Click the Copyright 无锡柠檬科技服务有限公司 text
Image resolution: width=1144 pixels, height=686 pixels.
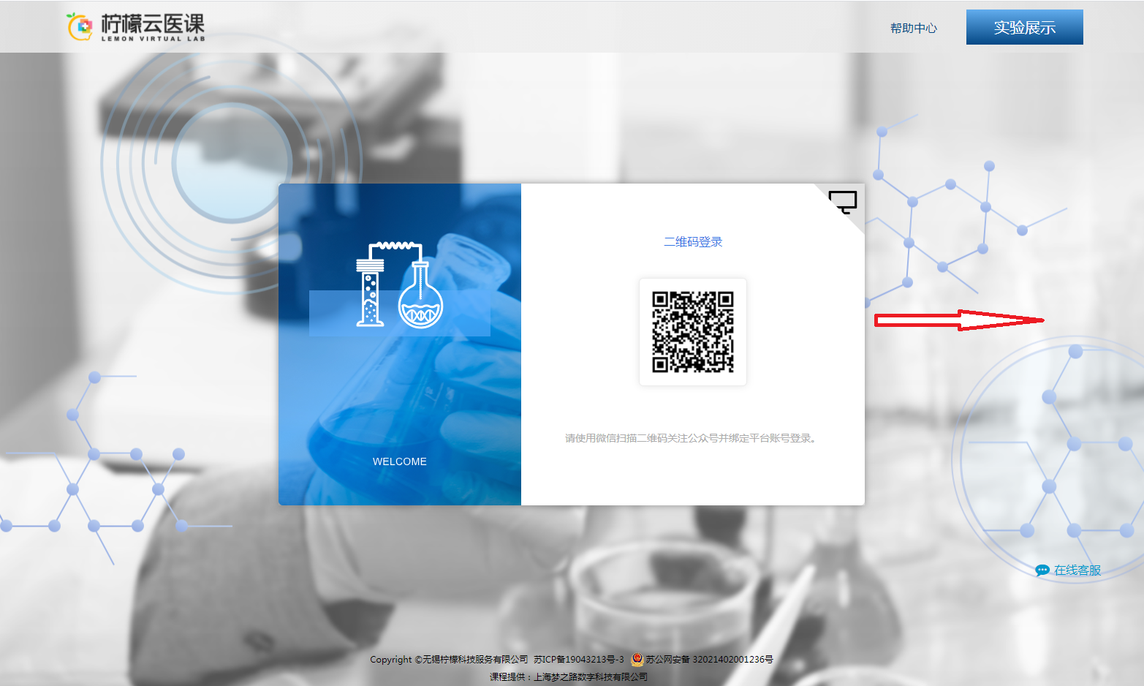pos(449,659)
